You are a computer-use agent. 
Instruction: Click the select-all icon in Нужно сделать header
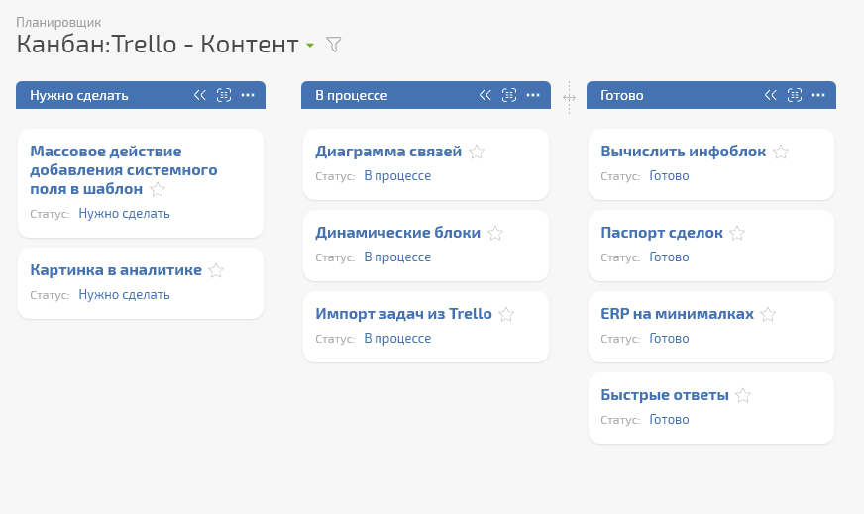tap(224, 95)
